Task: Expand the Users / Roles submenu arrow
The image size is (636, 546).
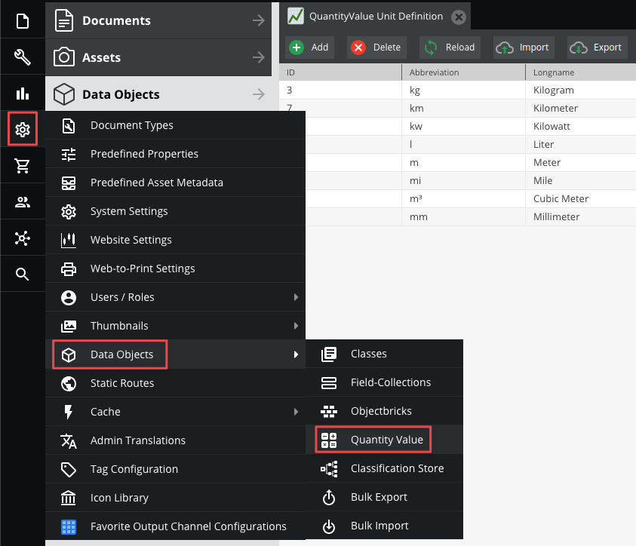Action: (296, 297)
